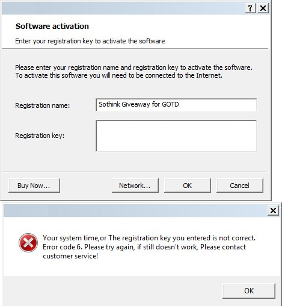282x306 pixels.
Task: Click the error dialog's blue title bar
Action: (135, 211)
